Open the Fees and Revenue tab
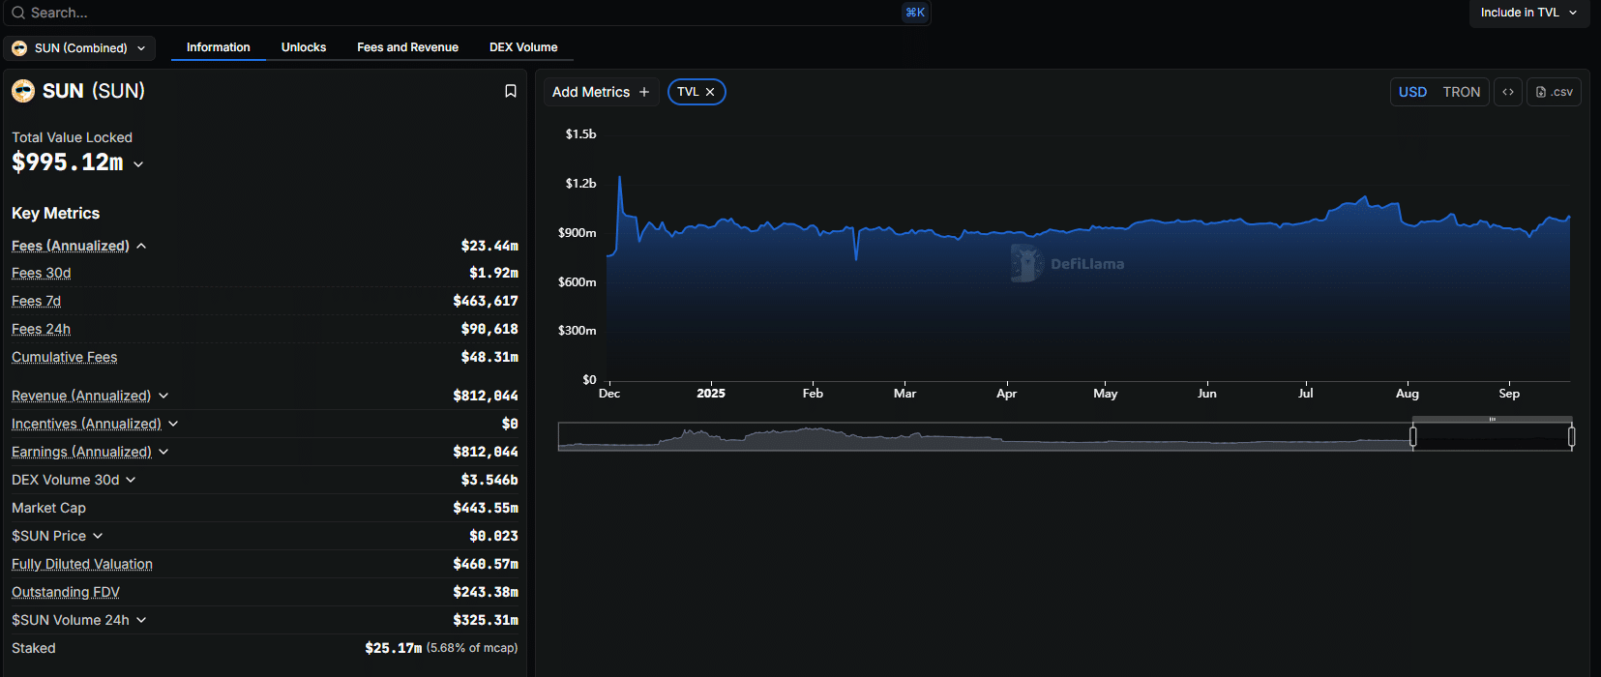The width and height of the screenshot is (1601, 677). coord(407,47)
